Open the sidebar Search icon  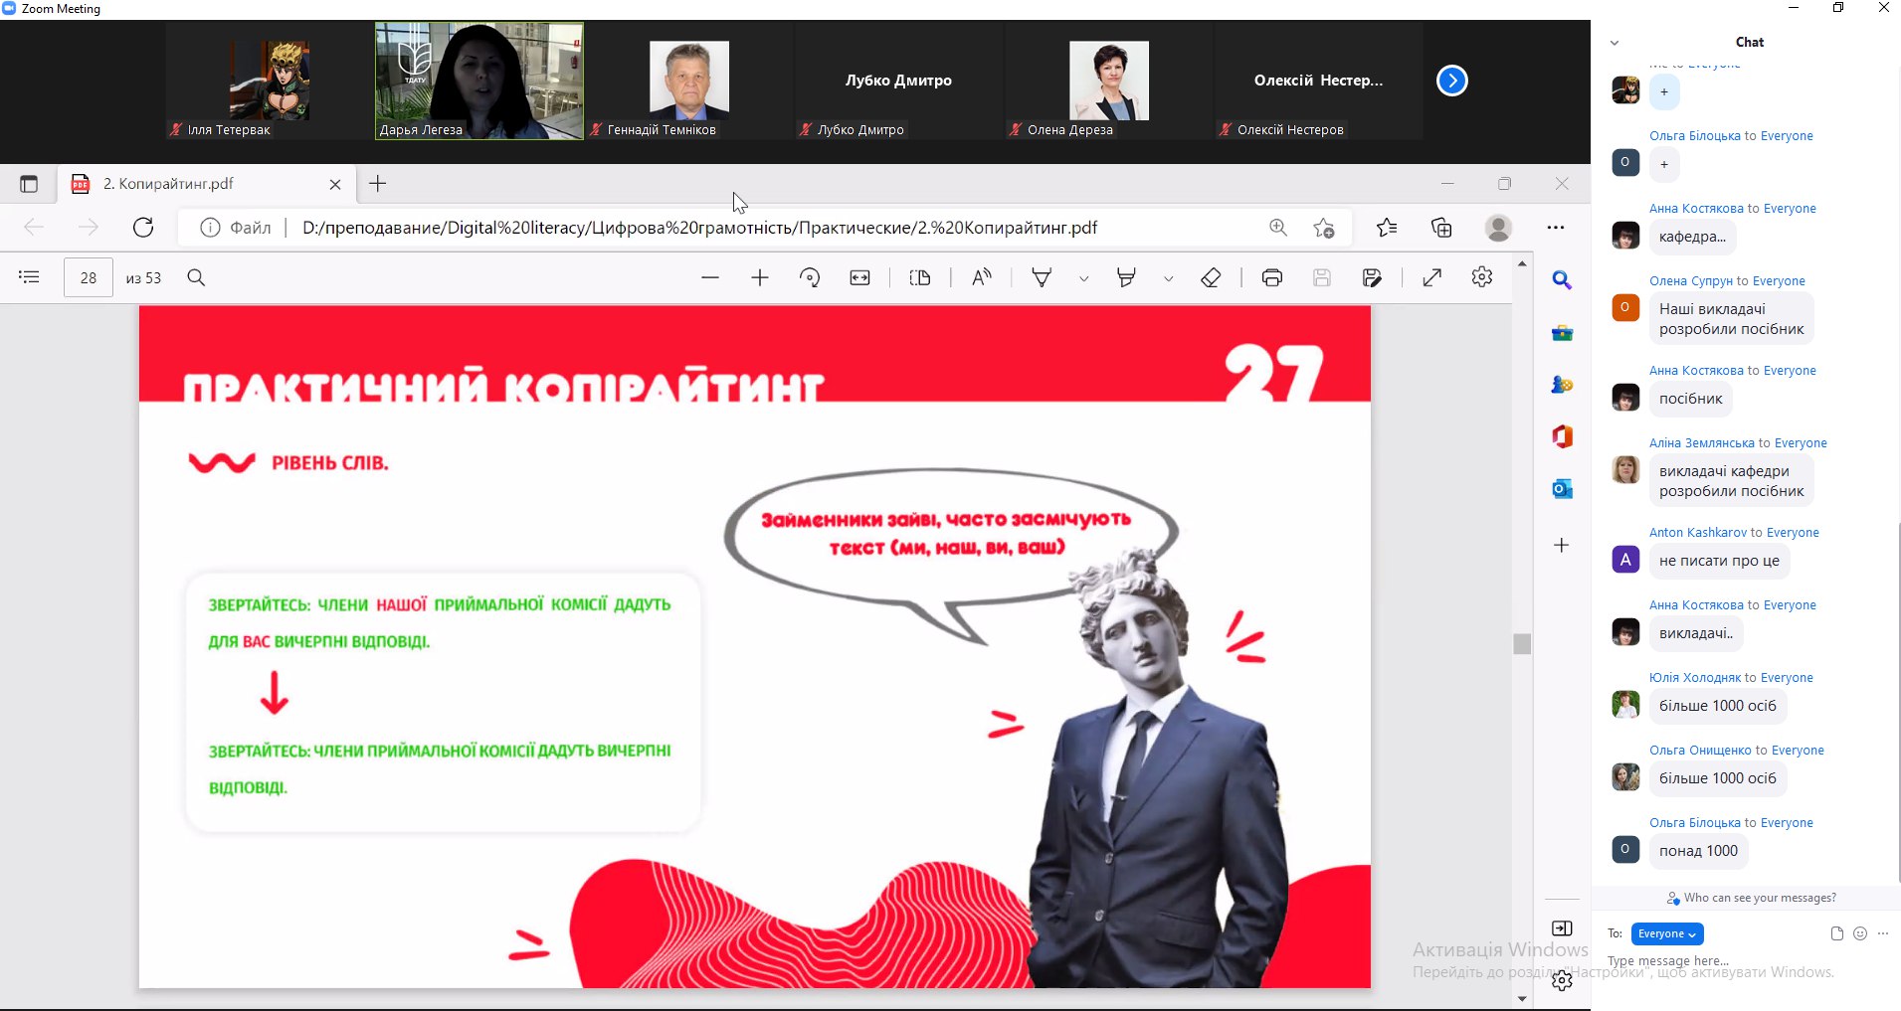[1562, 281]
